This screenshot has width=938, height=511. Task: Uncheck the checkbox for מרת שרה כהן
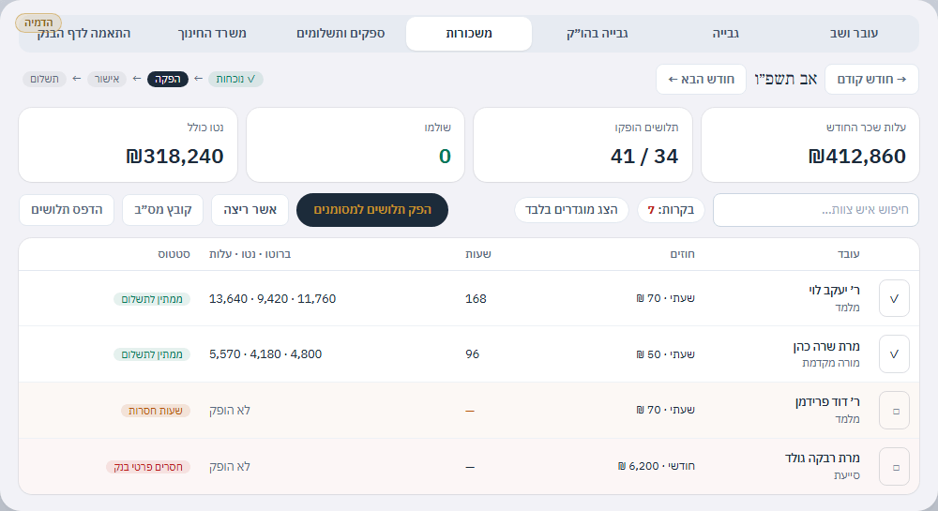pyautogui.click(x=894, y=353)
